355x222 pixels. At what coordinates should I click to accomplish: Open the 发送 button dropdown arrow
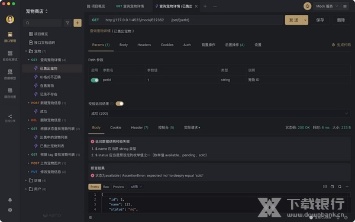point(305,20)
